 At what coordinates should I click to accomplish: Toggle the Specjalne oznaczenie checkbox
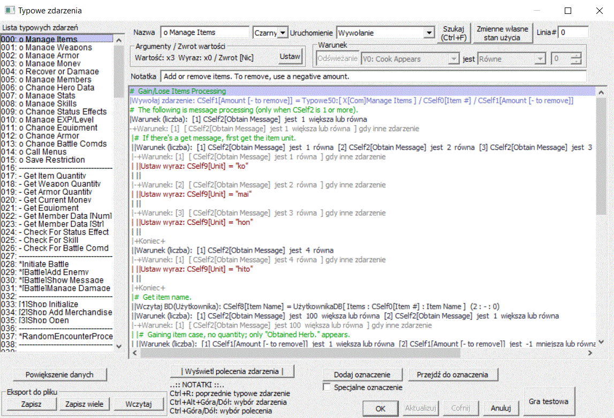[327, 387]
